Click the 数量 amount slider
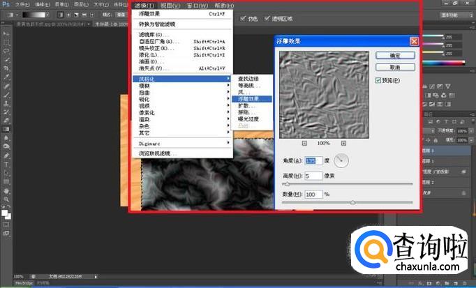Screen dimensions: 476x288 coord(352,202)
